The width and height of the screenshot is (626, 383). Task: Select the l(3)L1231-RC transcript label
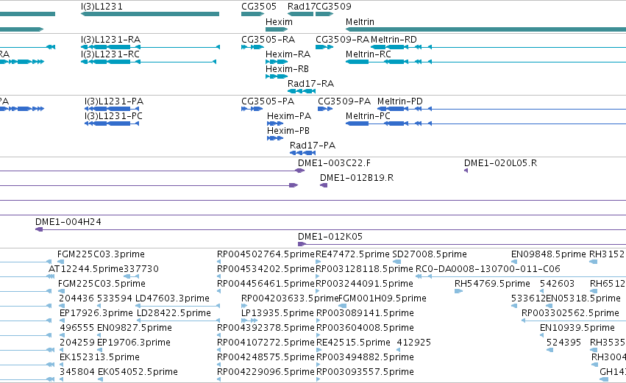pos(110,54)
